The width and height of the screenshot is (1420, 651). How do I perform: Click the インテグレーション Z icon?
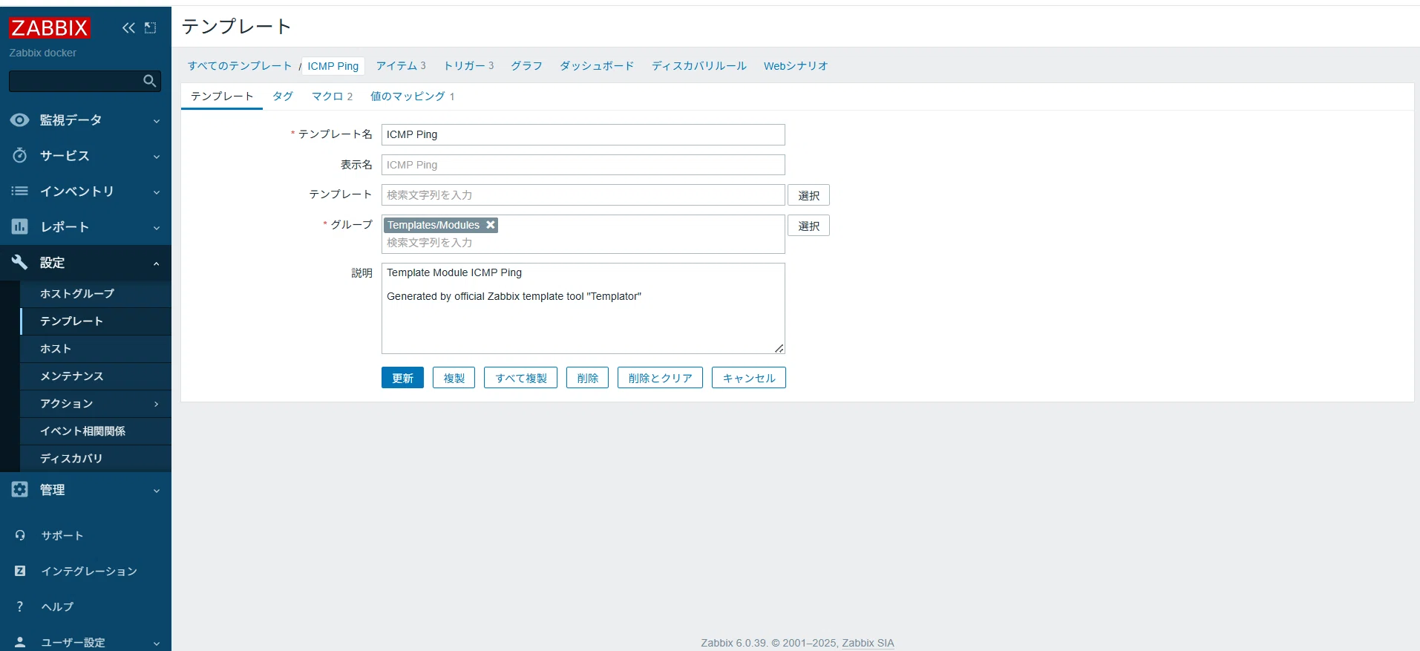20,571
